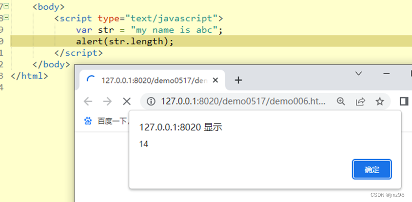Screen dimensions: 412x202
Task: Click the closing </script> tag
Action: [x=78, y=53]
